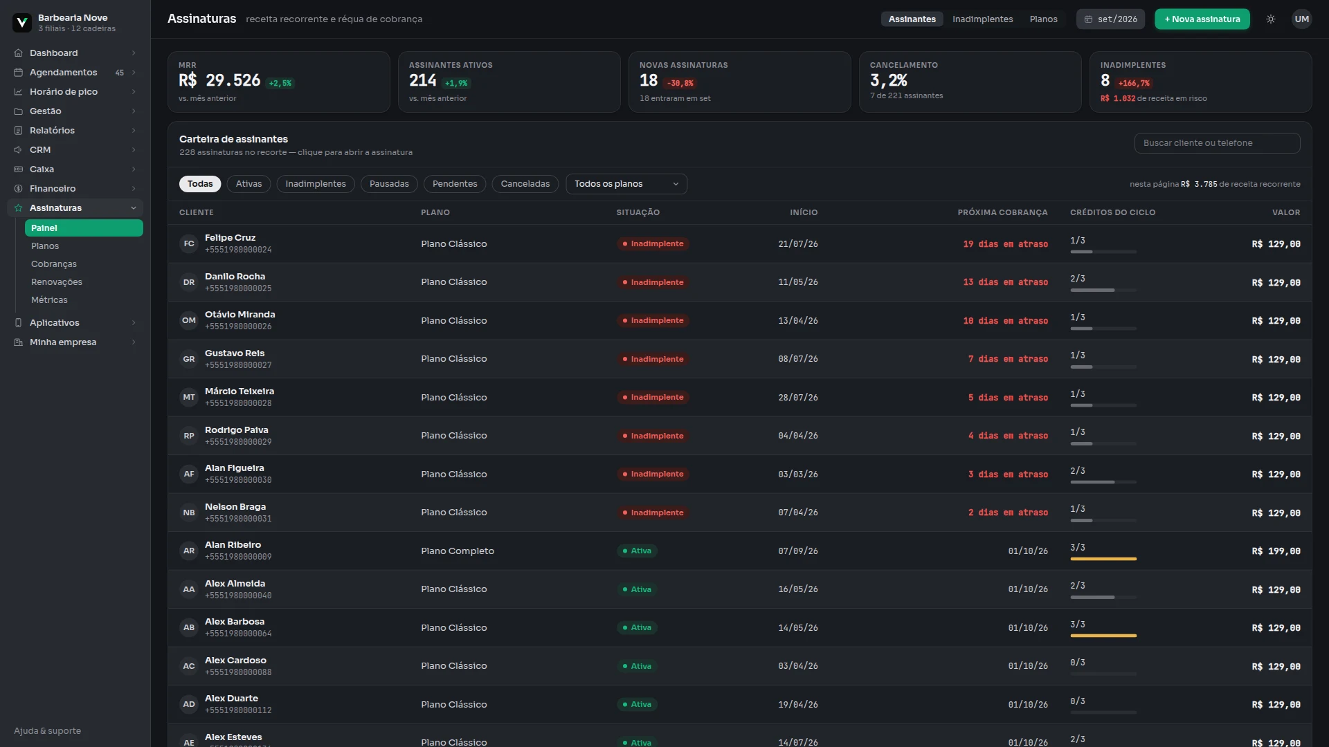Open the UM user avatar menu
The image size is (1329, 747).
pos(1302,19)
